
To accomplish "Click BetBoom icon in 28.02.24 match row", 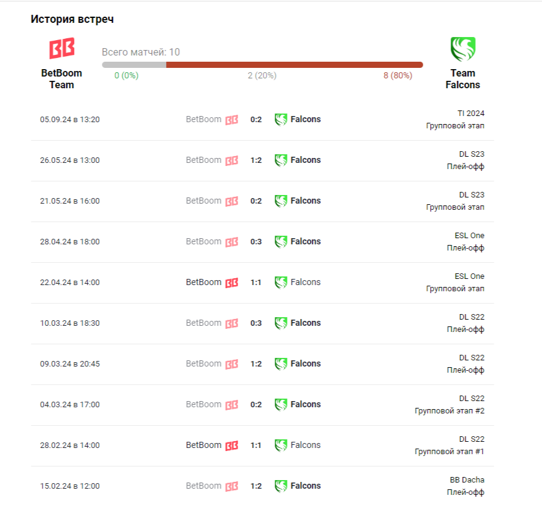I will (231, 446).
